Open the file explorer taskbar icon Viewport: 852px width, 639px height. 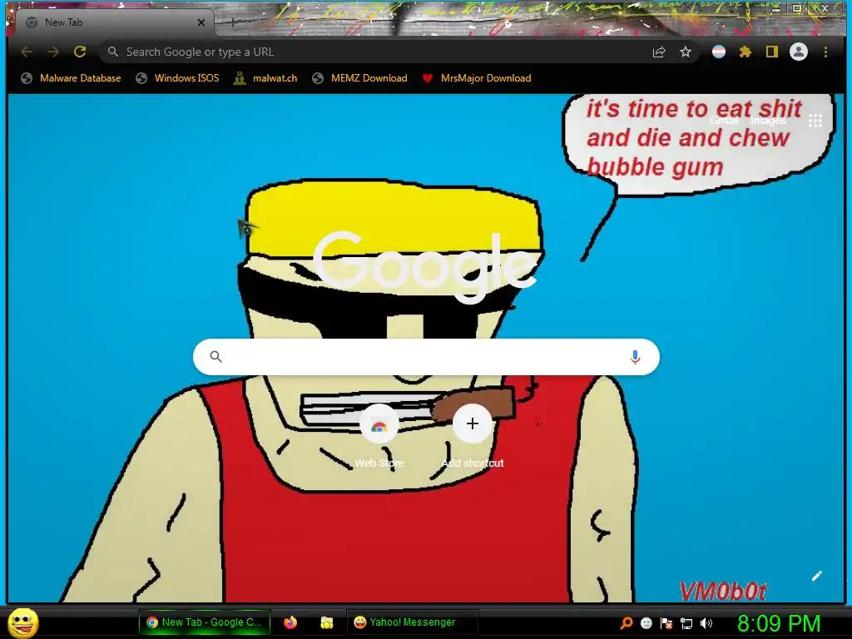pos(326,622)
